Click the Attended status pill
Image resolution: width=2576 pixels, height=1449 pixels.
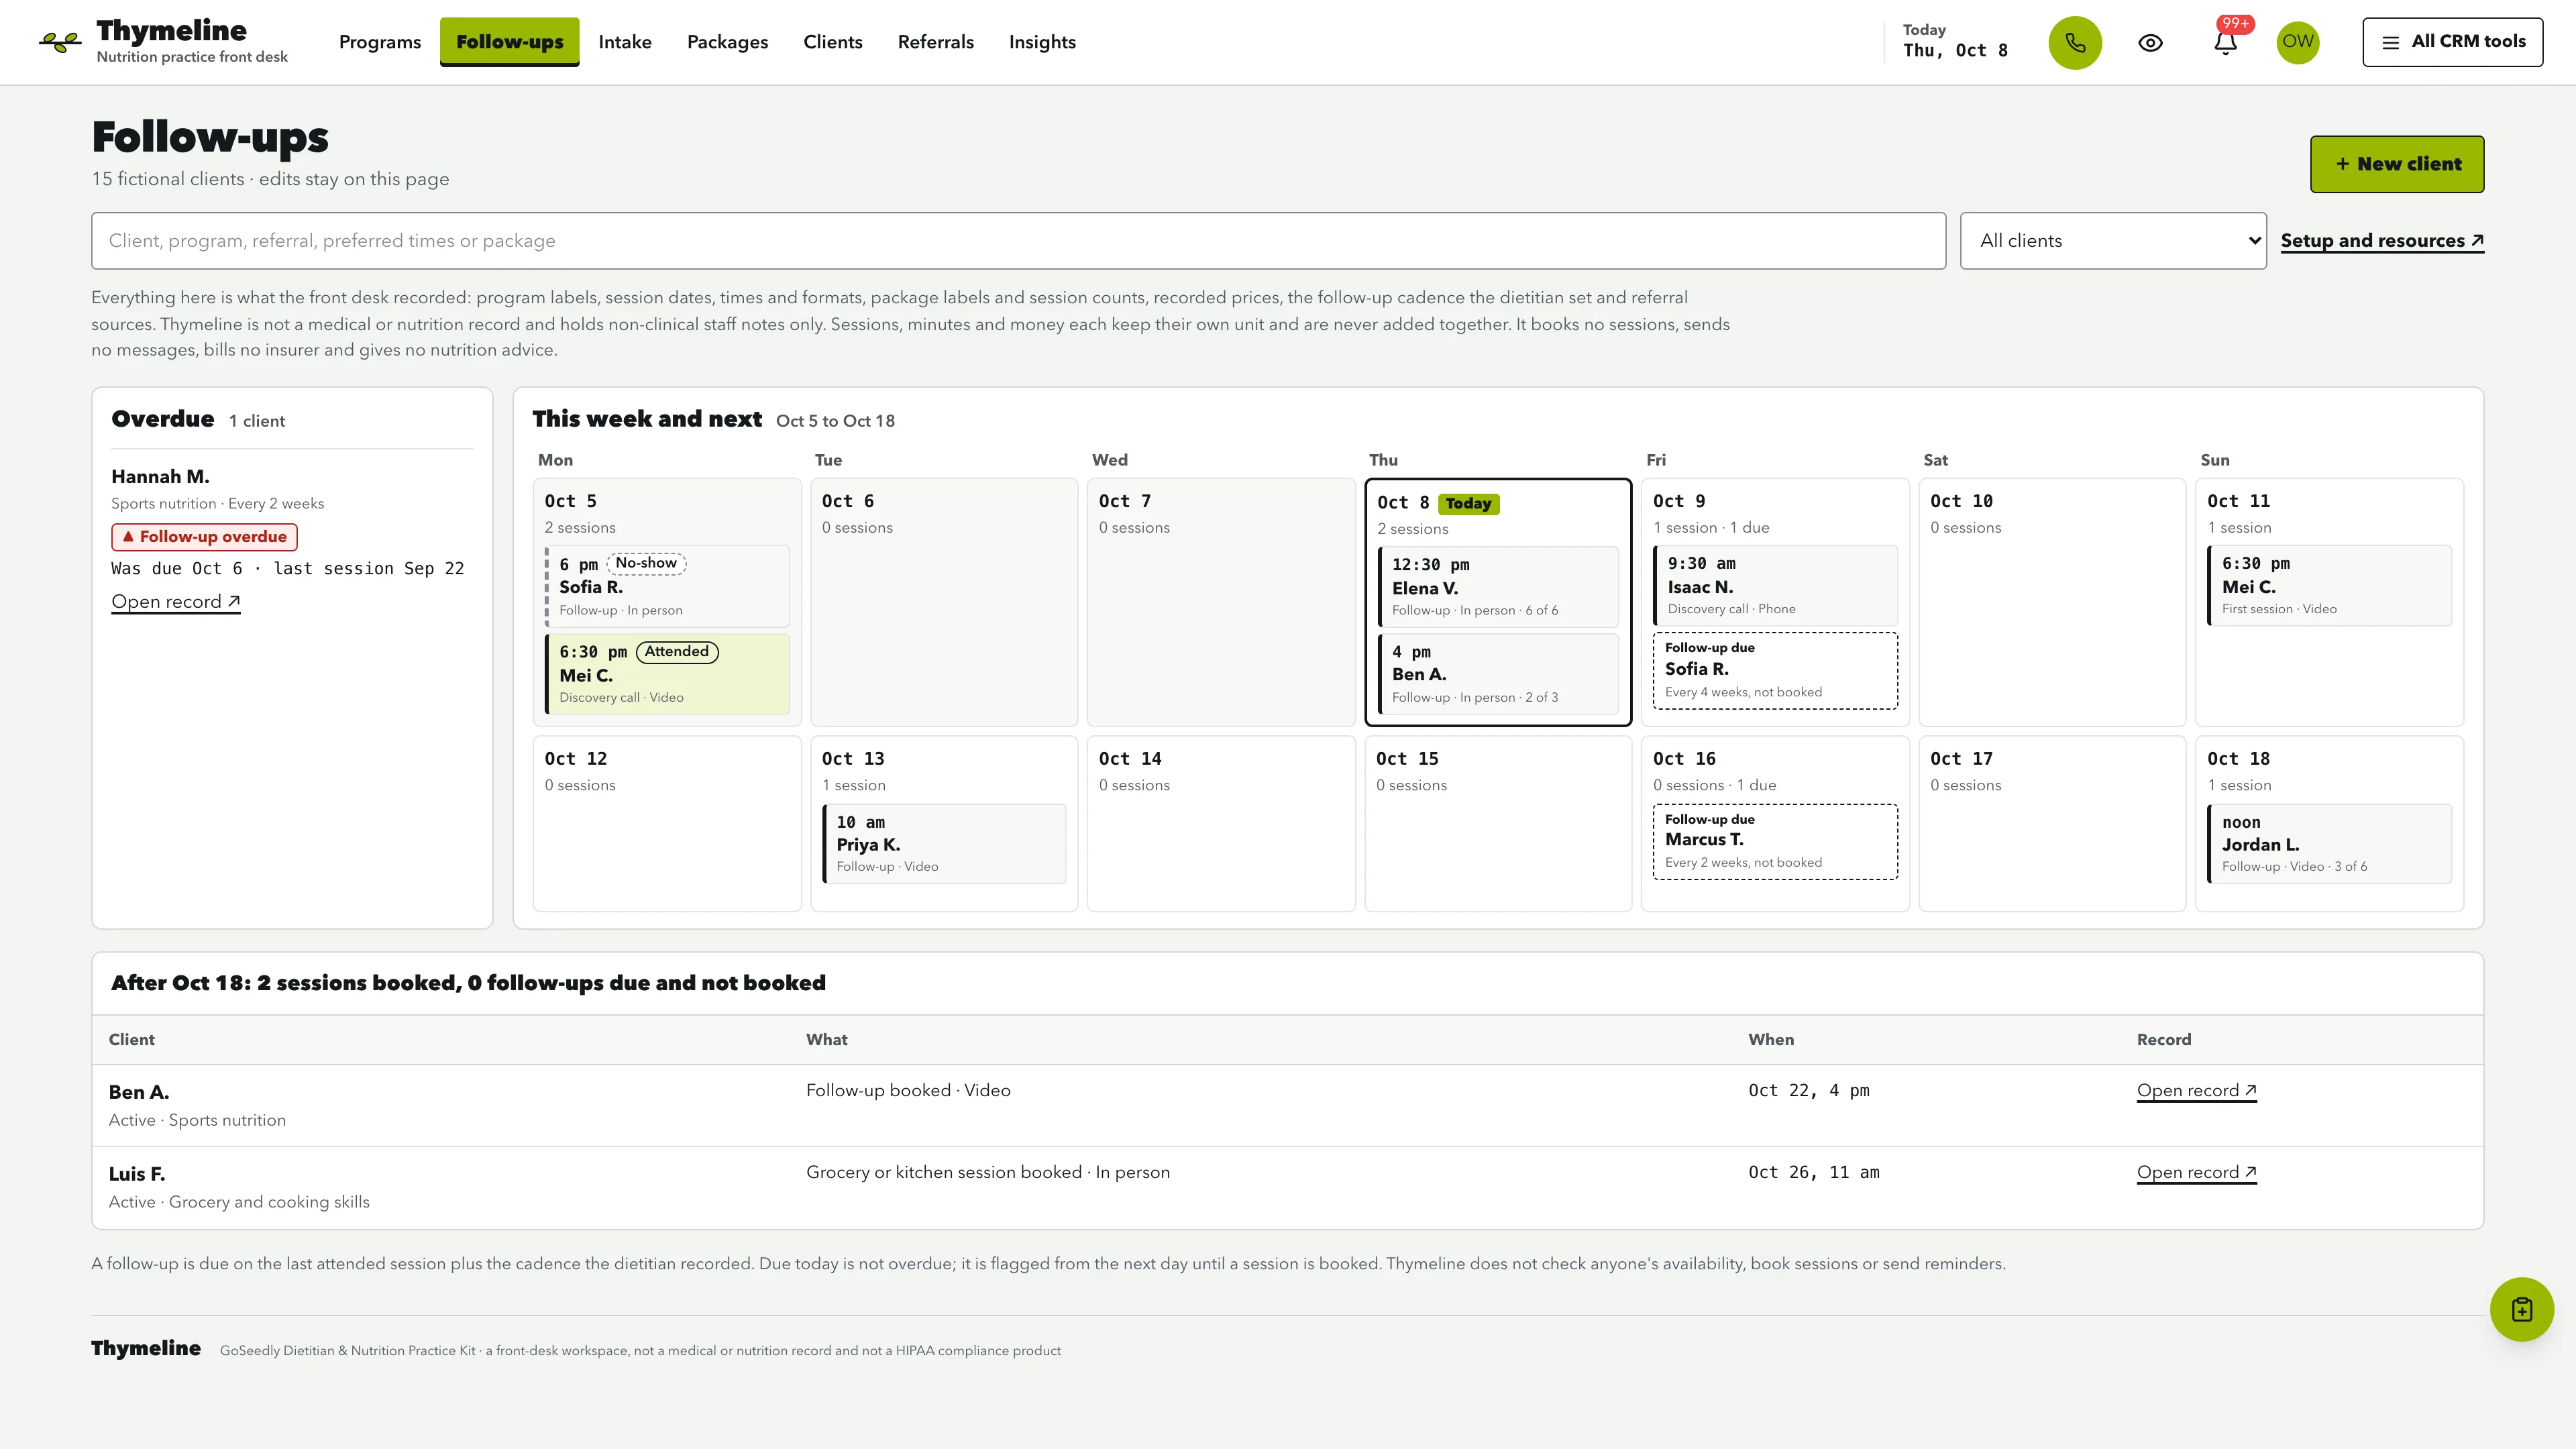(677, 652)
